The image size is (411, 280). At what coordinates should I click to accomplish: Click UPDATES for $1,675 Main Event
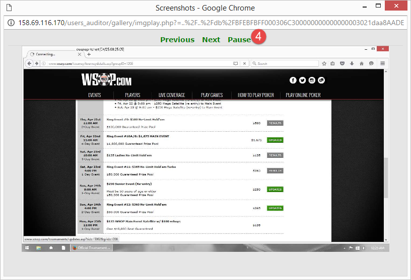click(275, 140)
